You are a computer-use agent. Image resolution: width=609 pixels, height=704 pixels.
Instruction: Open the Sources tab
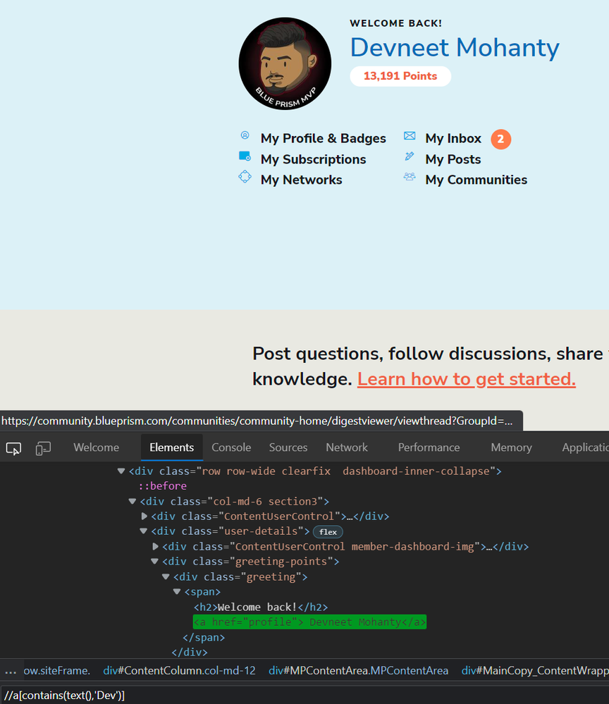pyautogui.click(x=288, y=447)
